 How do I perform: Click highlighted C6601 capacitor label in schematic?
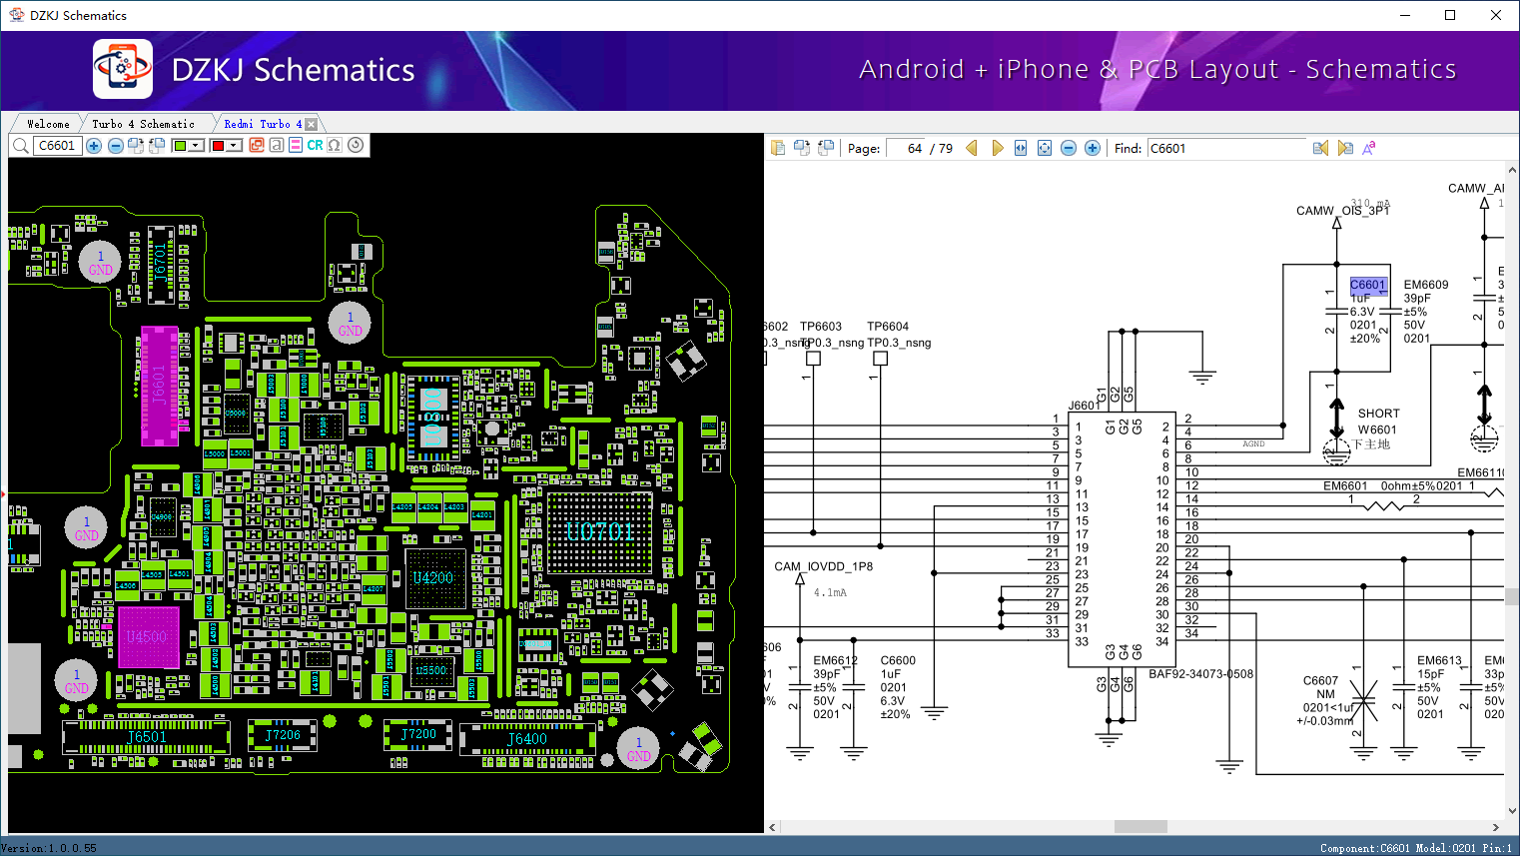1367,285
